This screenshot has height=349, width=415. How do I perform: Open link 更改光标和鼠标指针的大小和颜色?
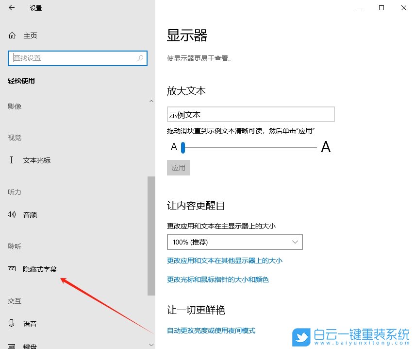(219, 279)
